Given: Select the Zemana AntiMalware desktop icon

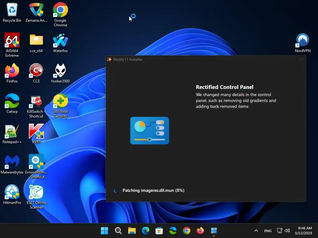Looking at the screenshot, I should click(36, 12).
